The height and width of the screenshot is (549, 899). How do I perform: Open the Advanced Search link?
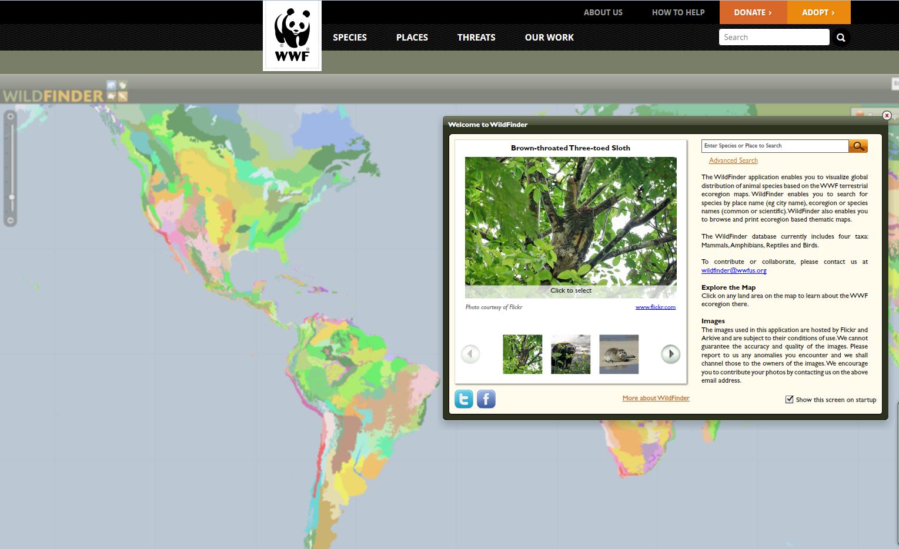point(733,160)
